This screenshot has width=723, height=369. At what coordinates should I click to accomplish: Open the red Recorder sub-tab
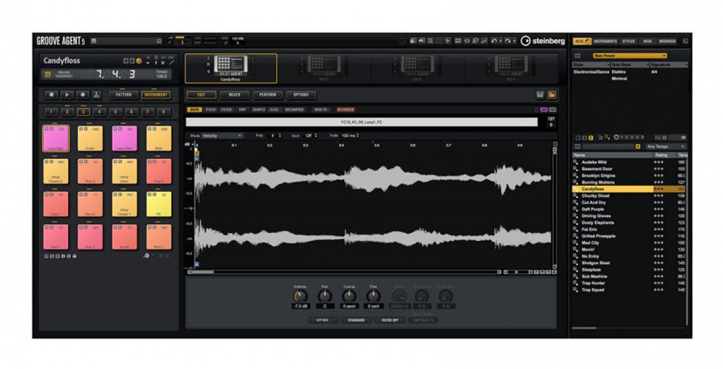pyautogui.click(x=346, y=110)
